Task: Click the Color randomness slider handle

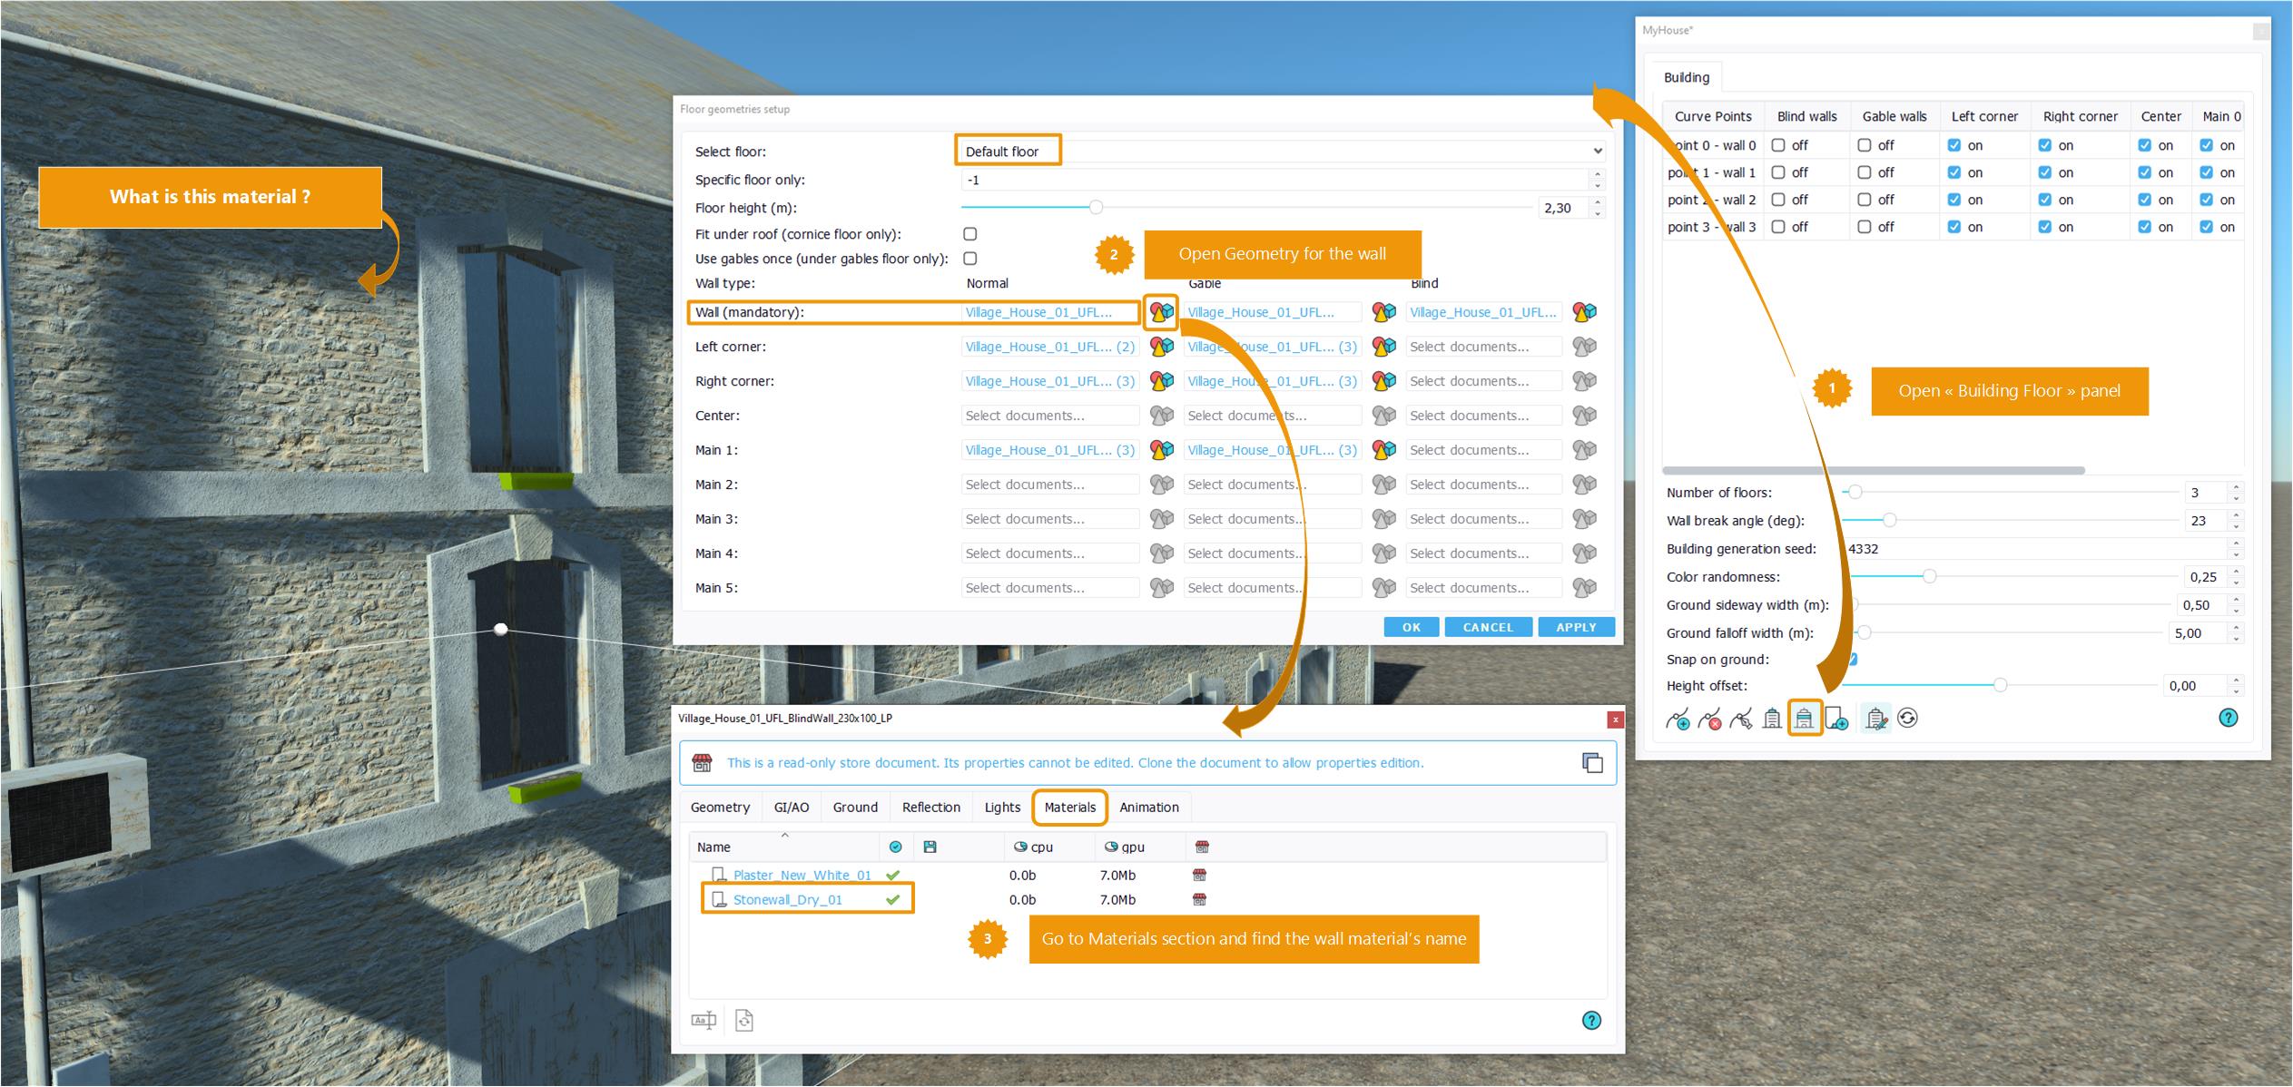Action: [1929, 577]
